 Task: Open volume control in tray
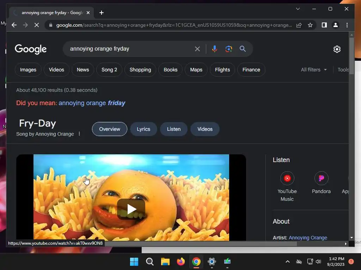(318, 262)
